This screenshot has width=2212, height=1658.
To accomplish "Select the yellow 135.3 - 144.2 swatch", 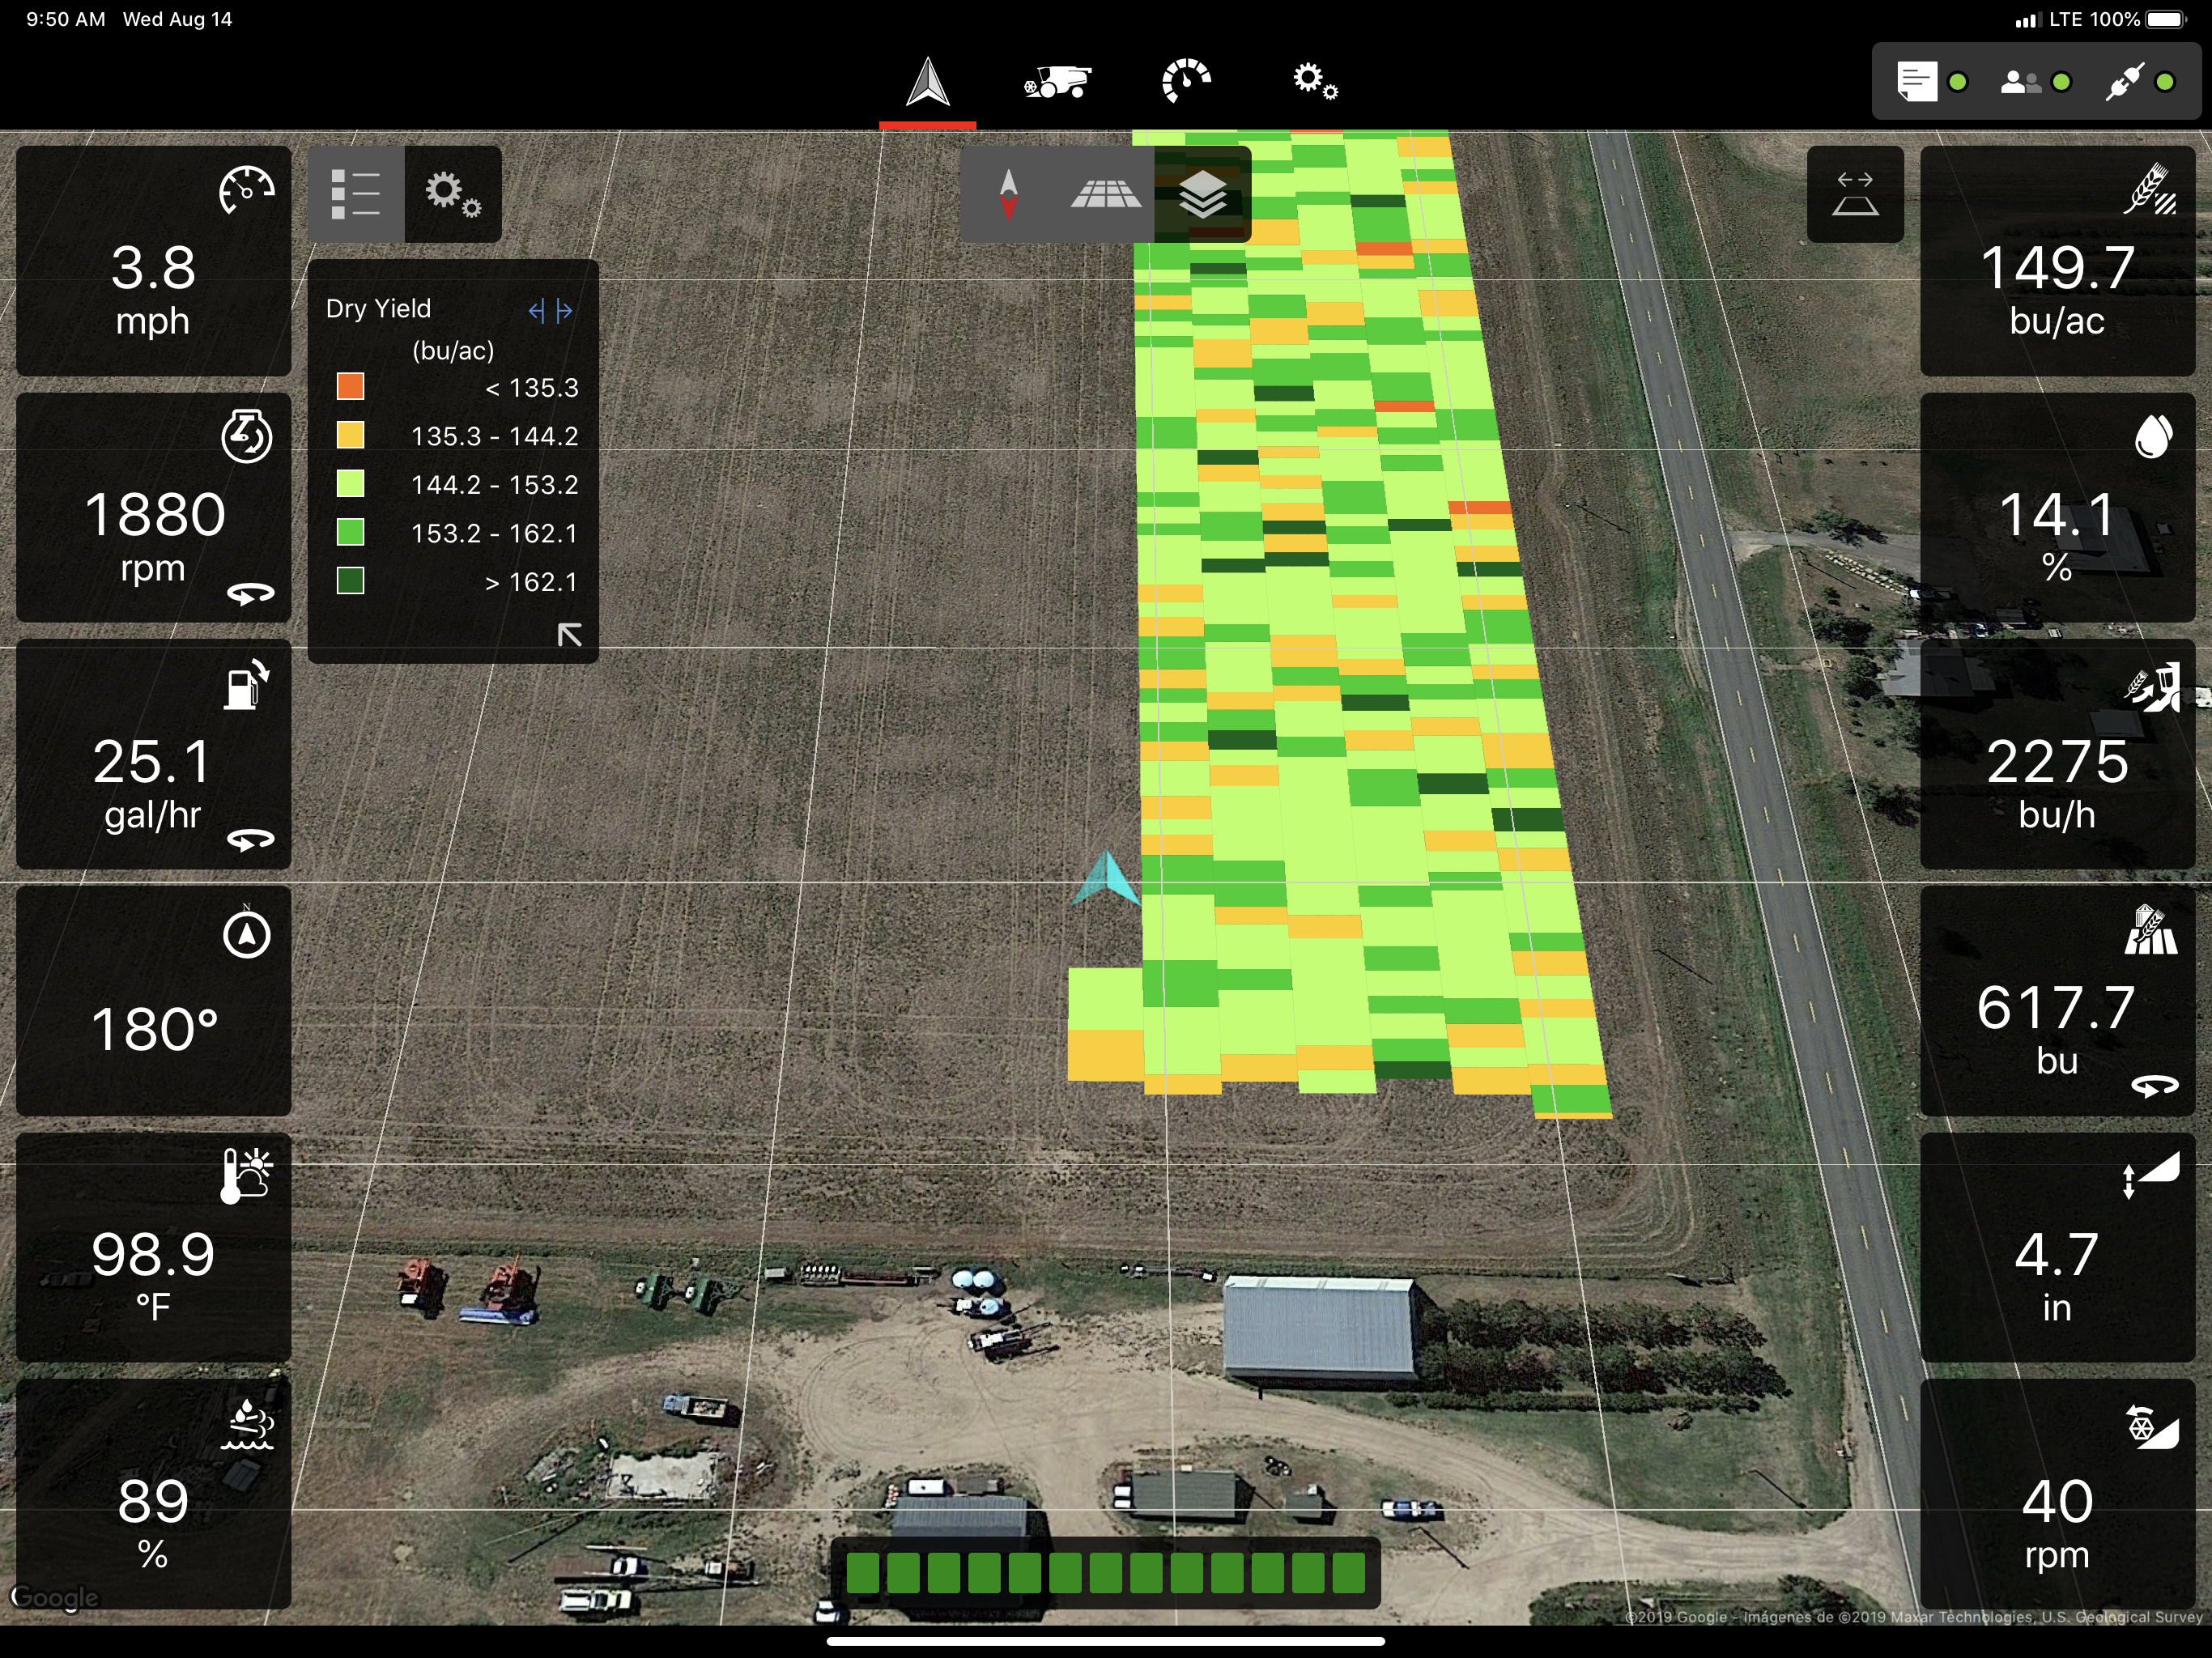I will coord(350,435).
